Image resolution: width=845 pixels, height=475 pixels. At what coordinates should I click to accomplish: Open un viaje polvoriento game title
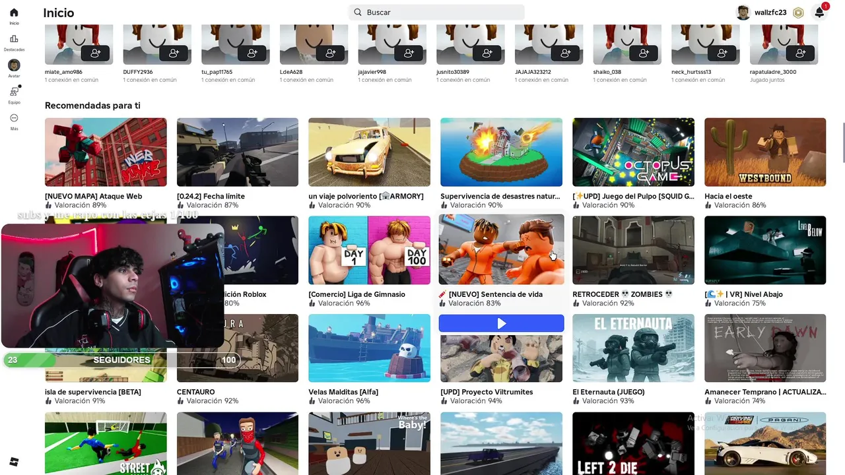[366, 196]
